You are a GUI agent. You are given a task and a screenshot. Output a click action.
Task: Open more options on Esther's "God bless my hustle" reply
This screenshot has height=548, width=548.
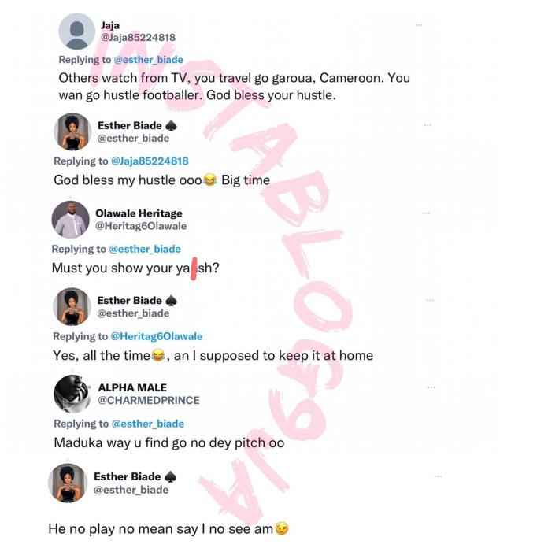428,124
